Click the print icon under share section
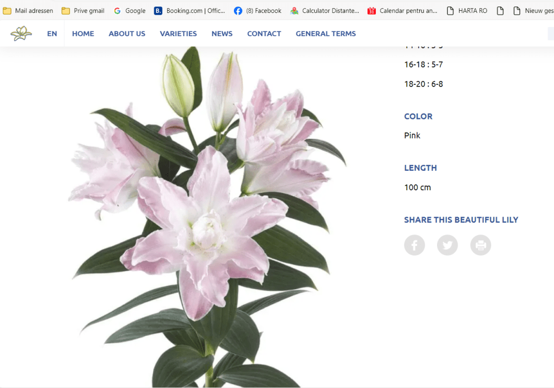554x388 pixels. 480,245
